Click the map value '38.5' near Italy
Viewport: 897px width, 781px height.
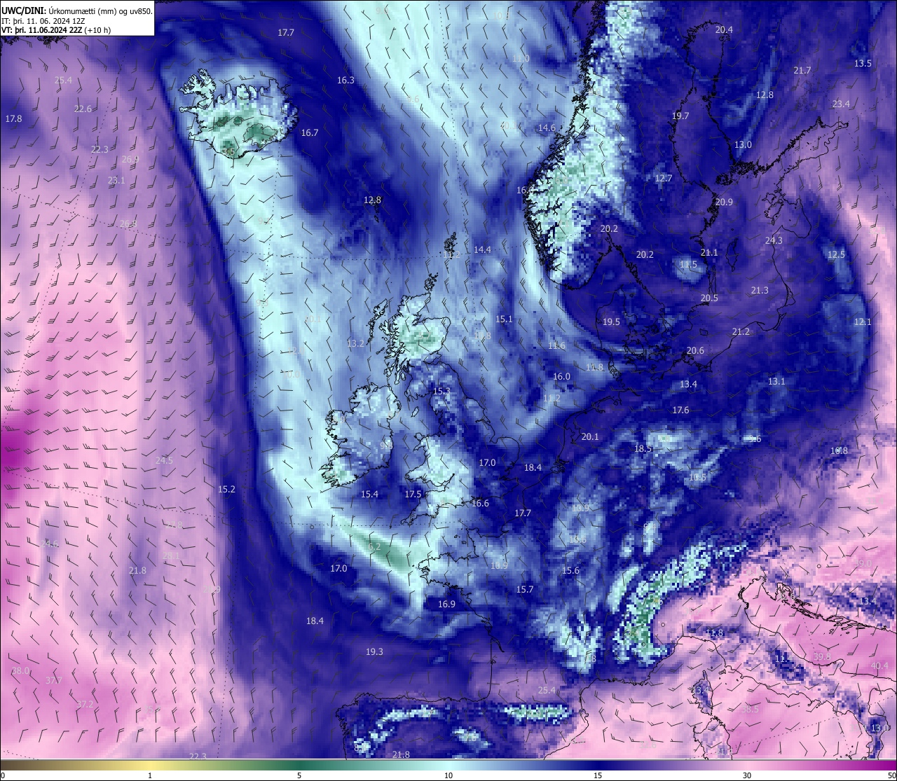[750, 710]
